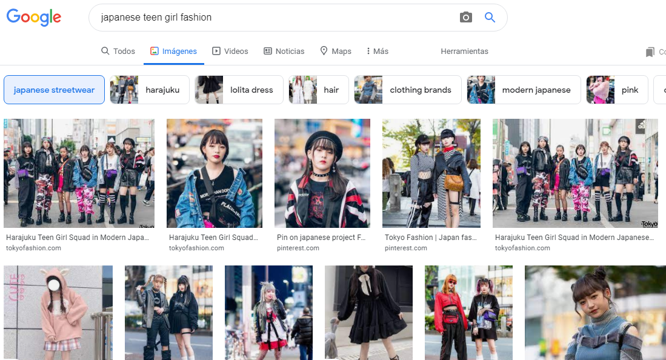Select the Imágenes tab

pyautogui.click(x=174, y=51)
